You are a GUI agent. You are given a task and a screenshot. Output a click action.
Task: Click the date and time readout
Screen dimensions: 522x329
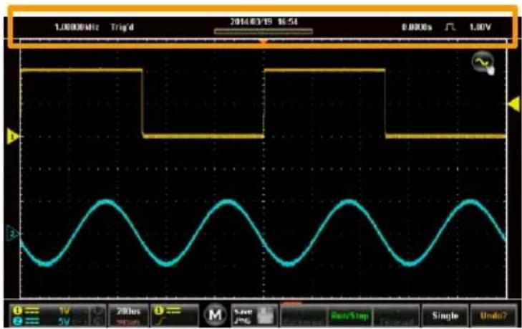coord(264,22)
